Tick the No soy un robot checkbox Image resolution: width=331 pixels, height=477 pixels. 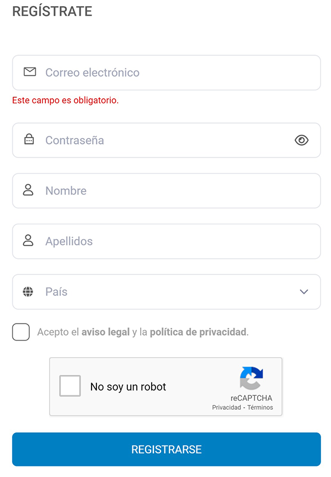tap(70, 386)
